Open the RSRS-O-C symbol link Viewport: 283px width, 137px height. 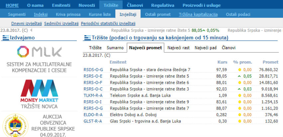click(93, 89)
